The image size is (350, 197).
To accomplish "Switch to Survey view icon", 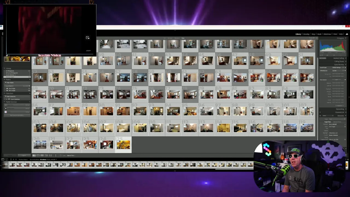I will point(46,155).
